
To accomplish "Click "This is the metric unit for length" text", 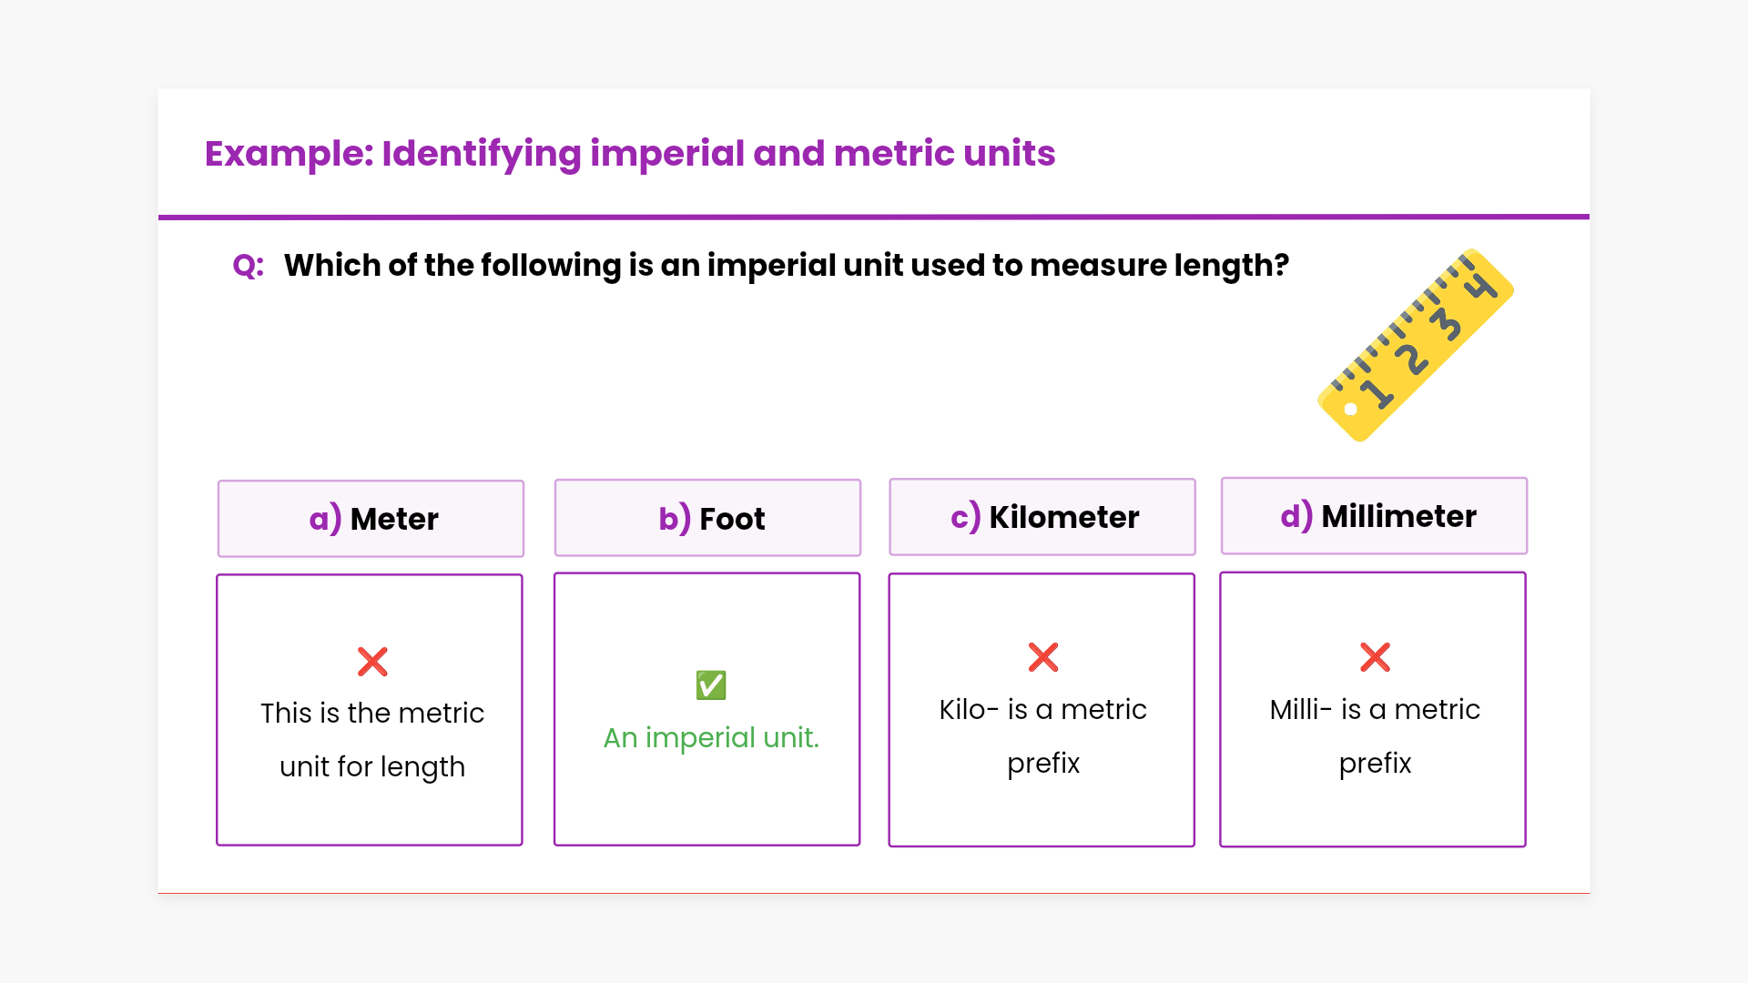I will coord(372,739).
